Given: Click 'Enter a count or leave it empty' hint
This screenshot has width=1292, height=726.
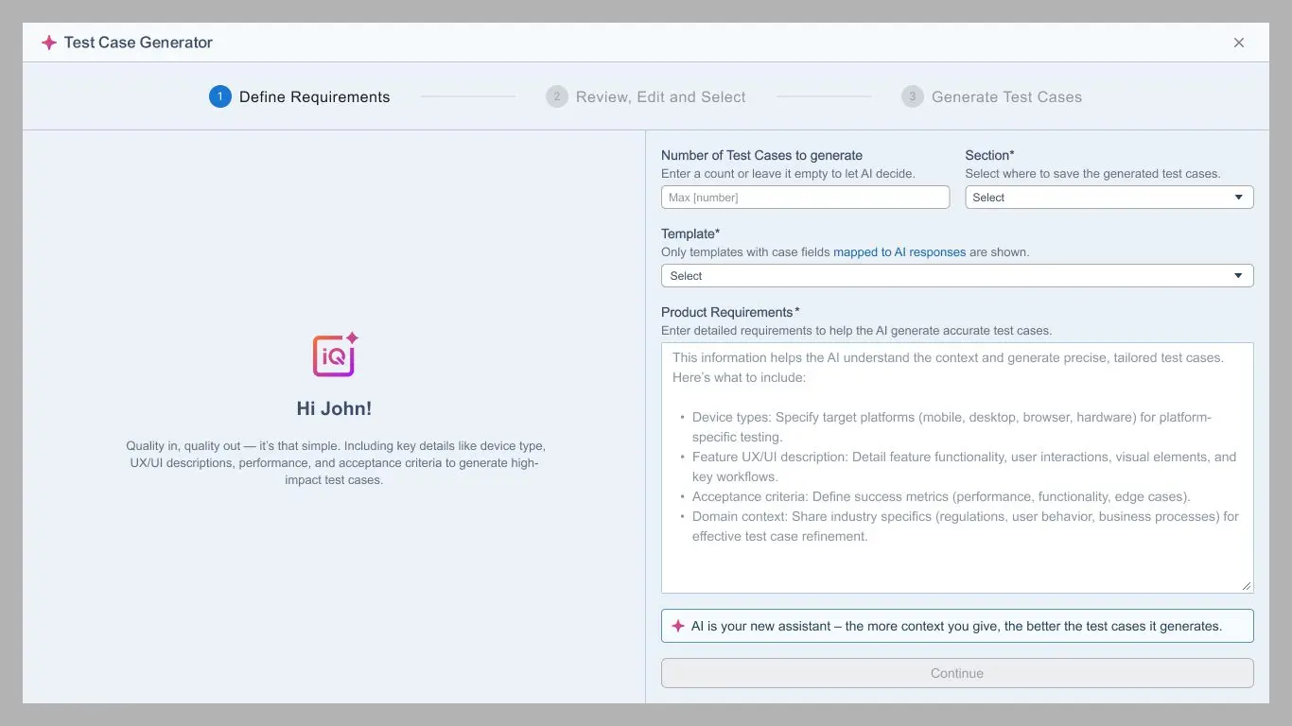Looking at the screenshot, I should (788, 174).
